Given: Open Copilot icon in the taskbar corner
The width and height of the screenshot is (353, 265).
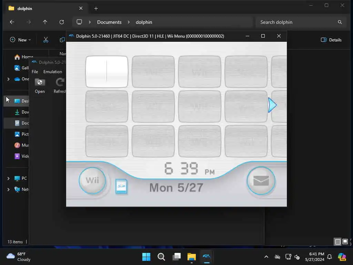Looking at the screenshot, I should [x=342, y=257].
